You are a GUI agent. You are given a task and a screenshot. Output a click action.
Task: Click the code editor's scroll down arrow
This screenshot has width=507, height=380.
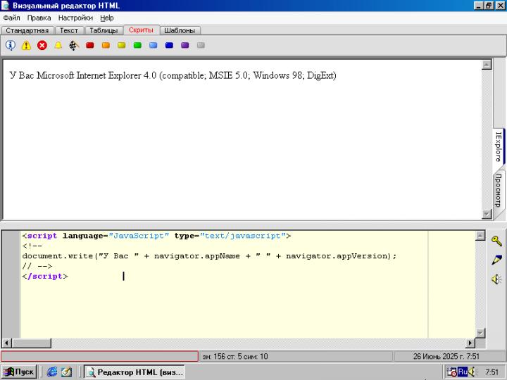480,332
